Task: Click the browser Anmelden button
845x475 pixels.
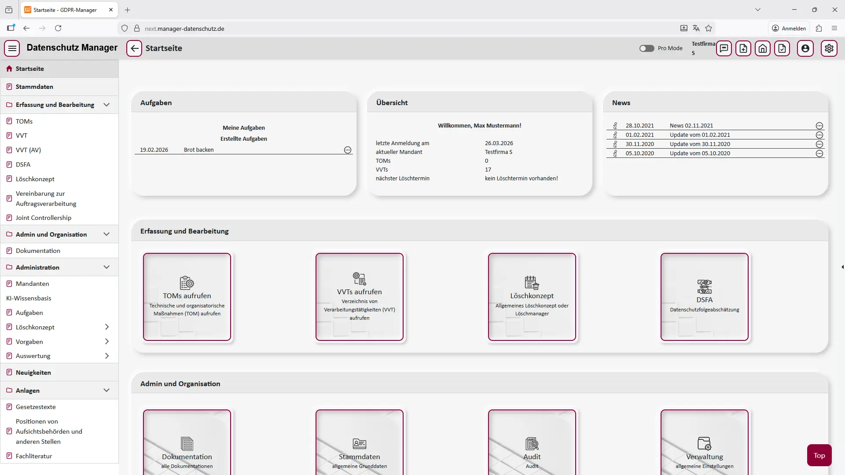Action: pos(789,28)
